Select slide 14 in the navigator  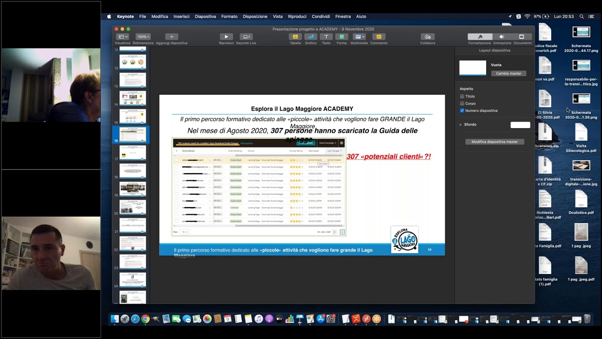point(133,98)
